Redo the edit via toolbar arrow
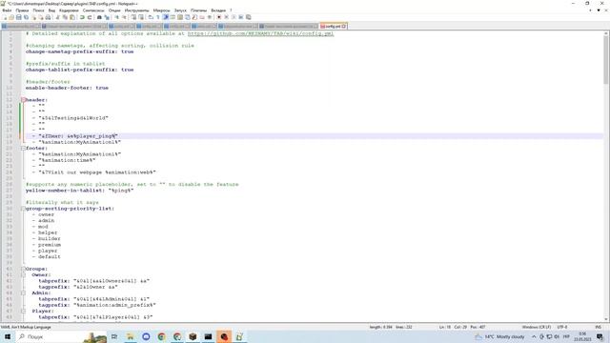Viewport: 610px width, 343px height. 90,17
